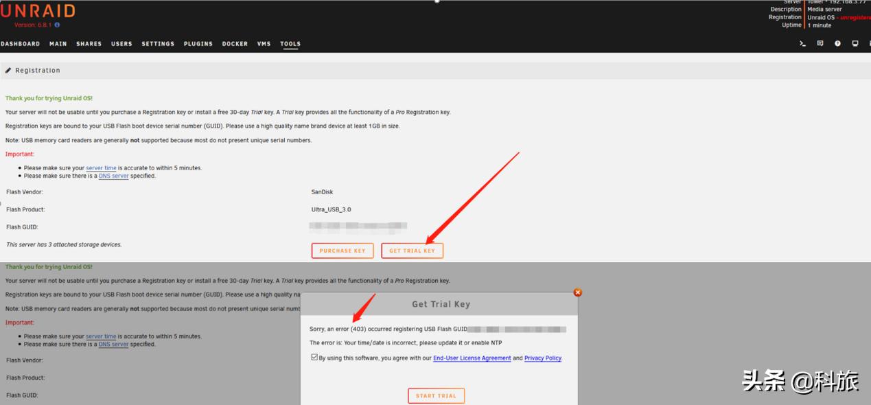Click the 'Get Trial Key' dialog title
Viewport: 871px width, 405px height.
pyautogui.click(x=441, y=304)
